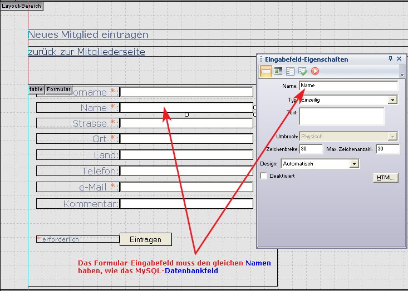Close the Eingabefeld-Eigenschaften panel
This screenshot has height=291, width=408.
pos(399,59)
